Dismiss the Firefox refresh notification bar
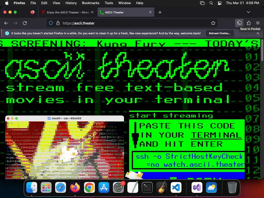The height and width of the screenshot is (198, 264). (258, 33)
